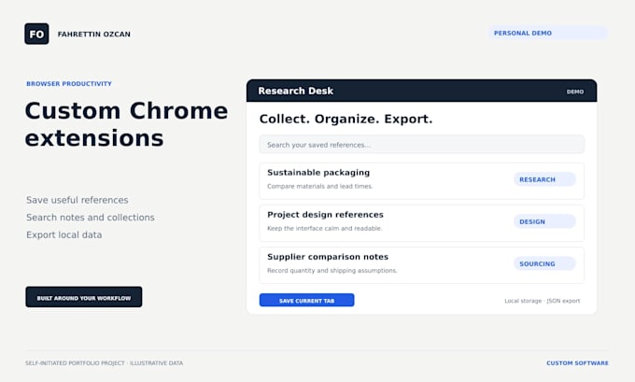Click the Research tag
The height and width of the screenshot is (382, 635).
(x=544, y=179)
